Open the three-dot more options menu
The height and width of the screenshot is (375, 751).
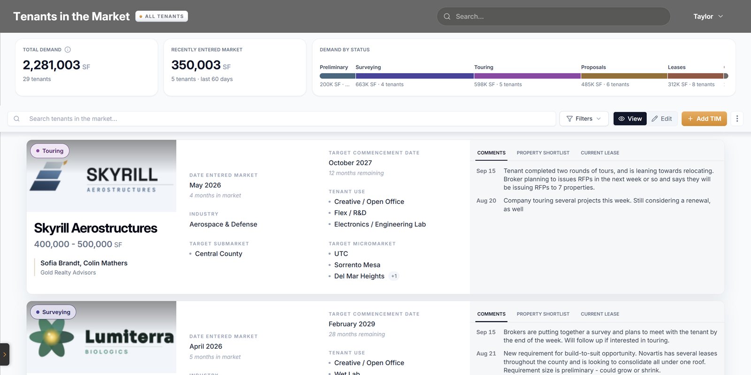tap(737, 119)
